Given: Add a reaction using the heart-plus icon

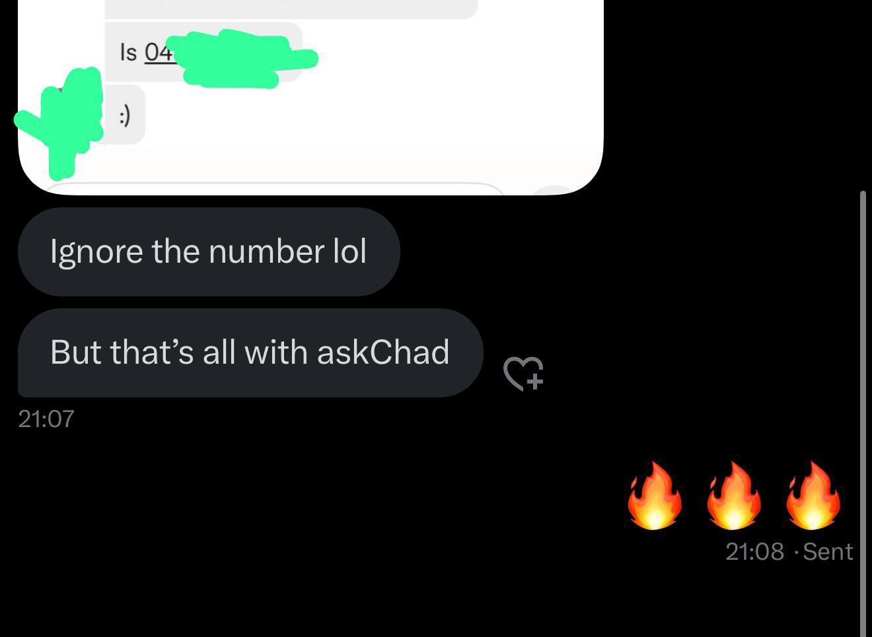Looking at the screenshot, I should 523,374.
